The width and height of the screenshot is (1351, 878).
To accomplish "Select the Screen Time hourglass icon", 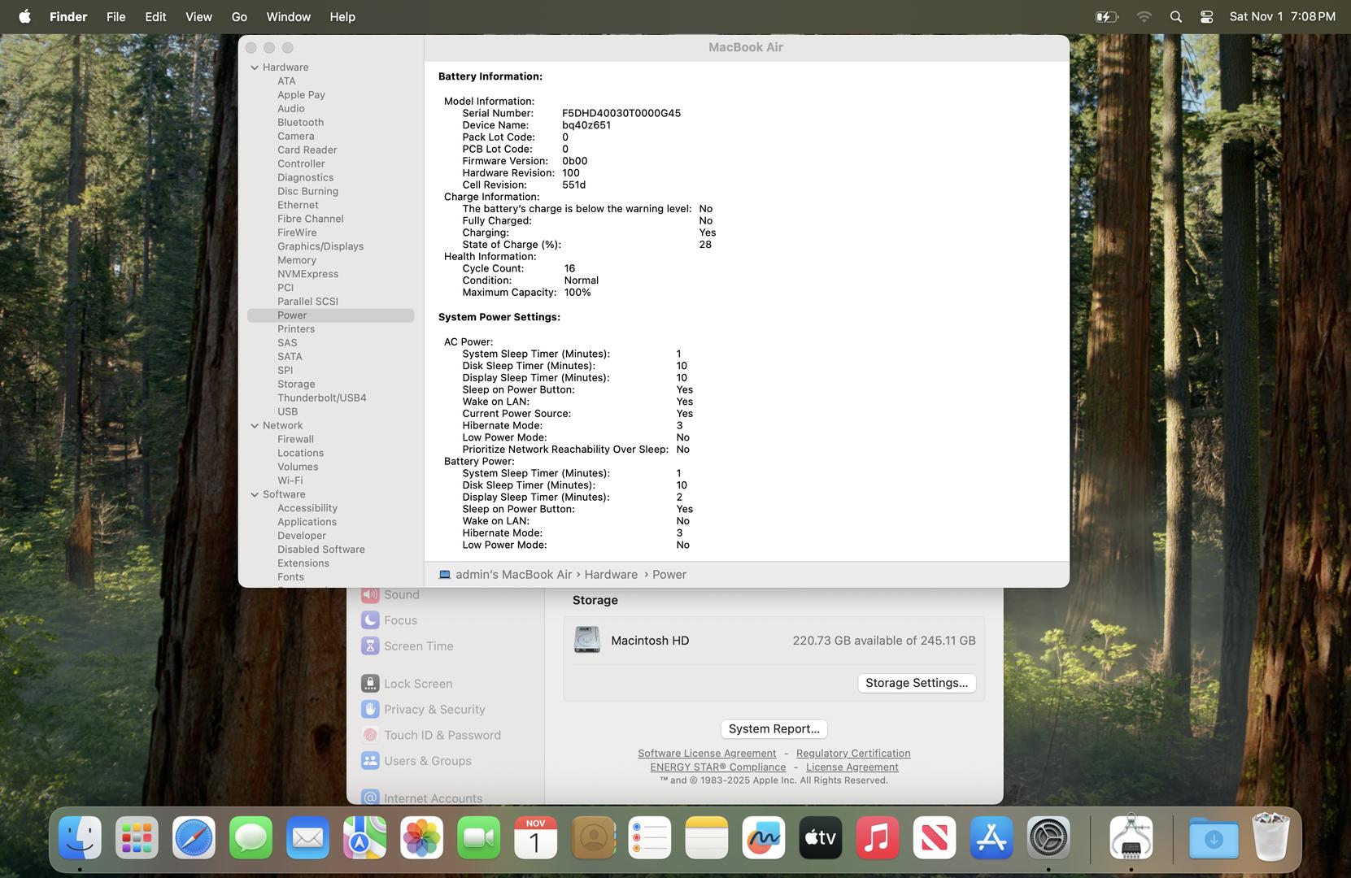I will 370,646.
